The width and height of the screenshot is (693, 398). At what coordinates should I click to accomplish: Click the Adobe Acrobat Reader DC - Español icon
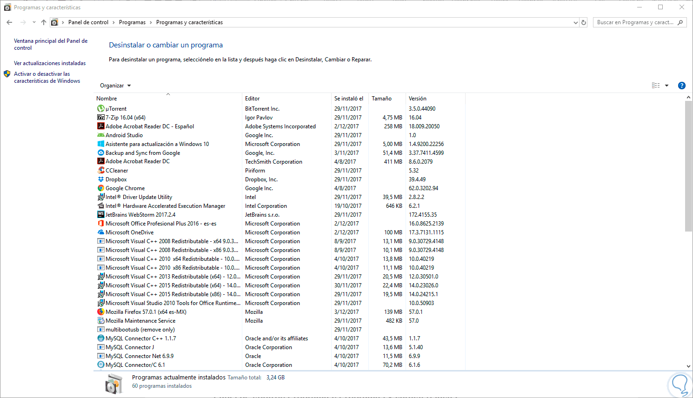[x=100, y=126]
